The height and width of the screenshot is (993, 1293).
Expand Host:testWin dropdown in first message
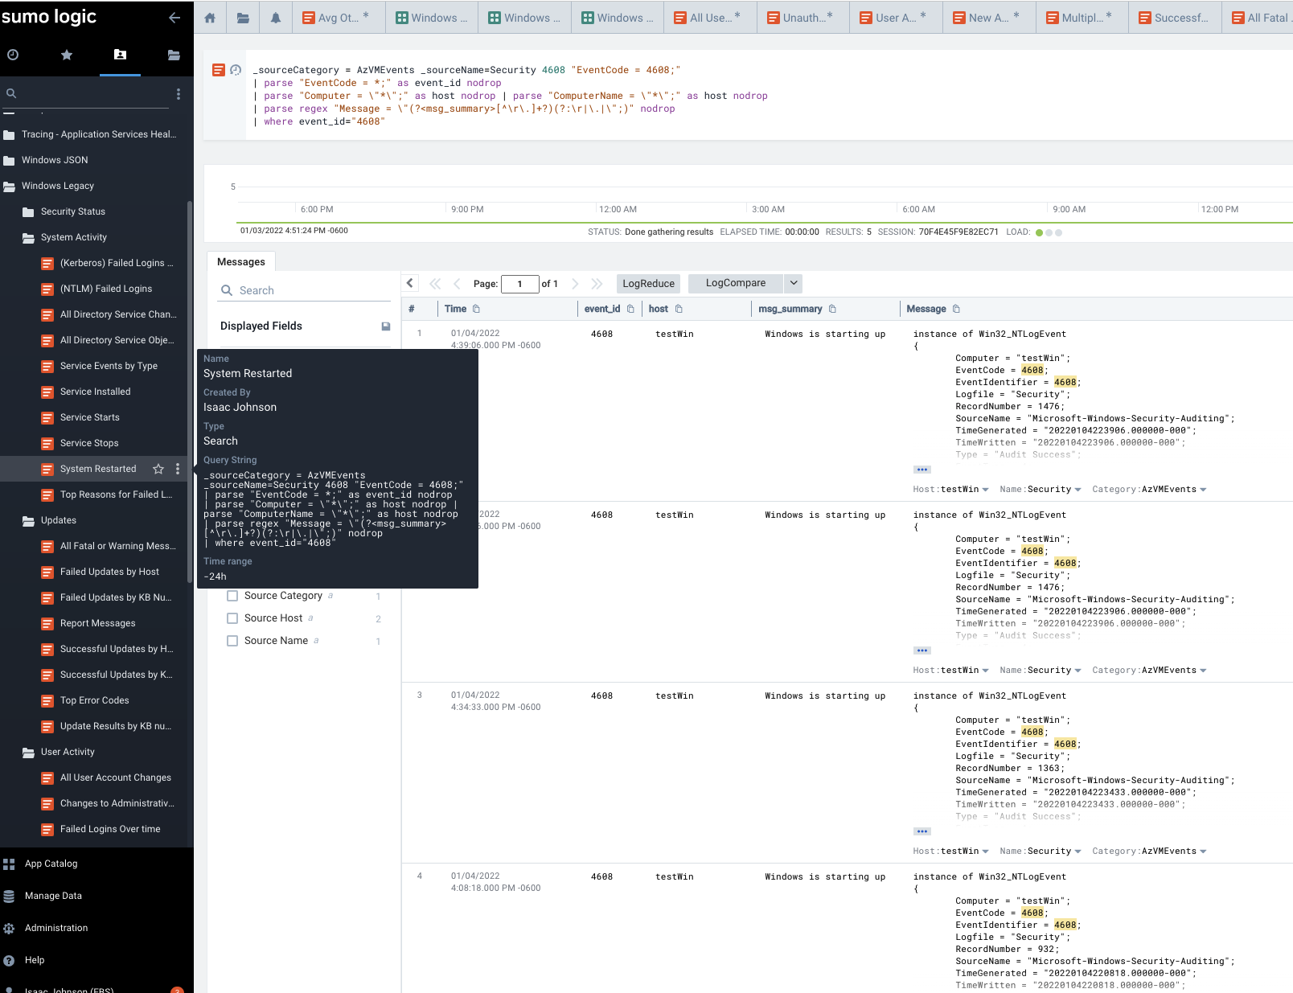click(986, 490)
